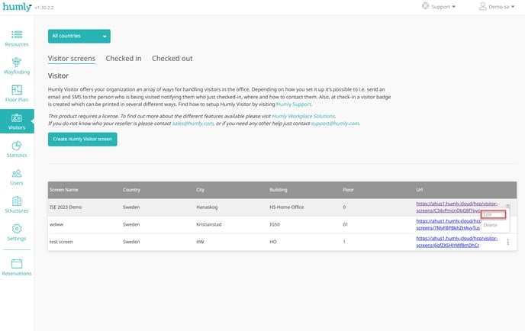The image size is (525, 331).
Task: Expand the All countries dropdown
Action: tap(79, 36)
